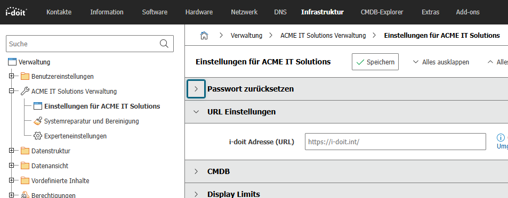Expand the Benutzereinstellungen tree node

pyautogui.click(x=12, y=76)
